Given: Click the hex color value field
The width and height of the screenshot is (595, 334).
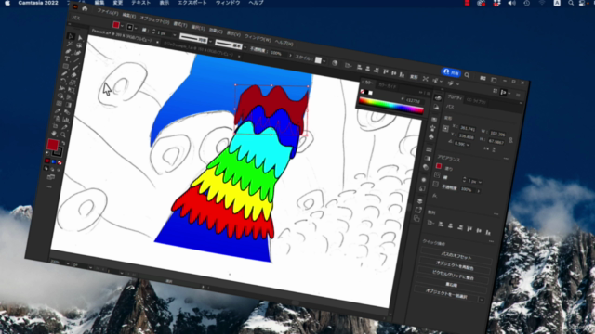Looking at the screenshot, I should pyautogui.click(x=414, y=101).
